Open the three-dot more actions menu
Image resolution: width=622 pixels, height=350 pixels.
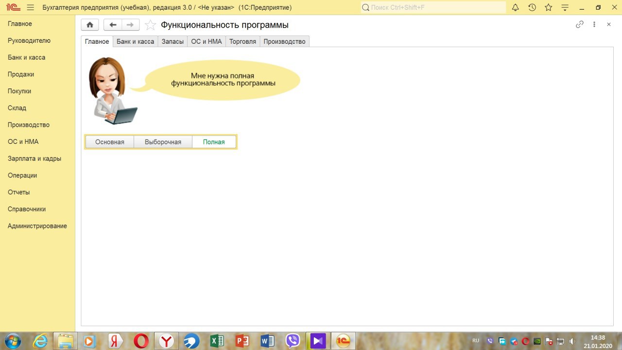pos(594,24)
